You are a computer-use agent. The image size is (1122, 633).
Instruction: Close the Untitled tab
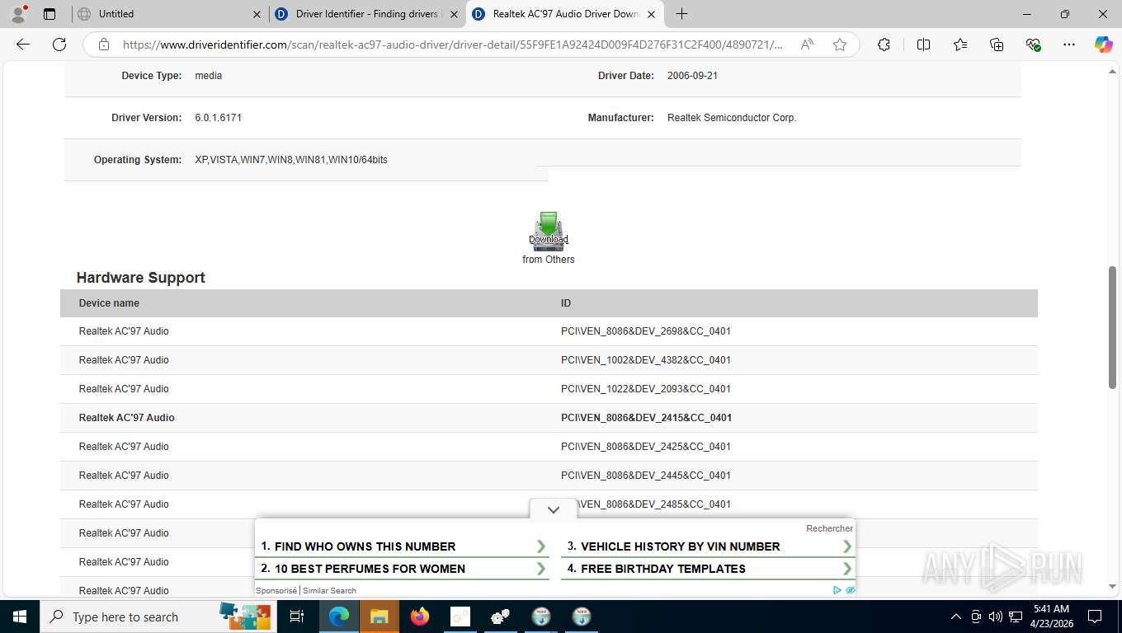(x=257, y=14)
